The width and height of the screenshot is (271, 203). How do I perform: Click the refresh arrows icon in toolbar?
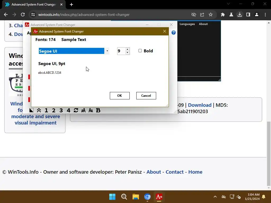[76, 110]
